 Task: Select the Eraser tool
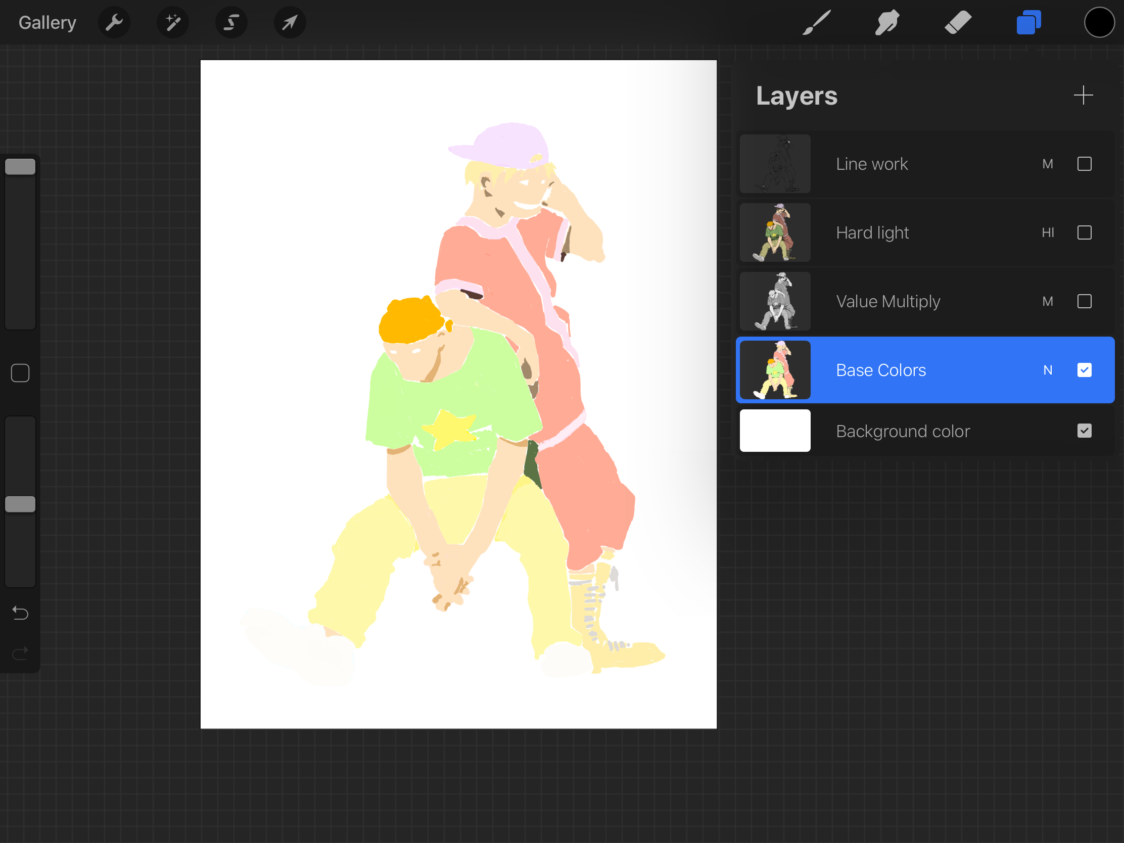click(x=958, y=22)
